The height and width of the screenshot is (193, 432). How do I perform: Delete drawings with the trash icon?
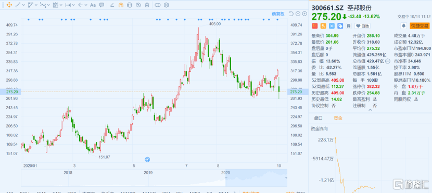[x=147, y=5]
